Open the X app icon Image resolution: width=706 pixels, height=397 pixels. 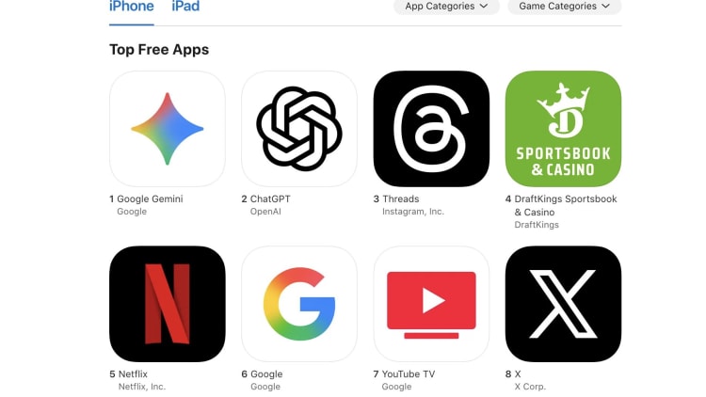(x=563, y=304)
